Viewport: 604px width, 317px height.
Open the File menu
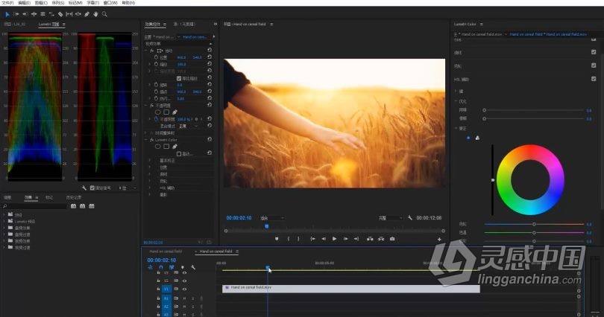[x=7, y=3]
